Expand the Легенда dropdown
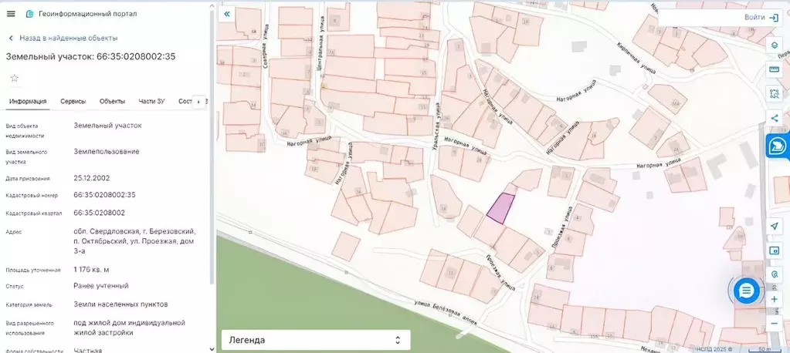Viewport: 790px width, 353px height. [316, 340]
